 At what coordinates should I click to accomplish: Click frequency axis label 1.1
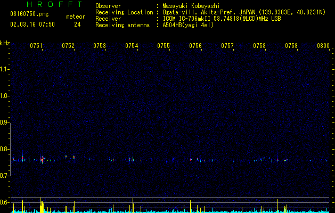(x=4, y=69)
